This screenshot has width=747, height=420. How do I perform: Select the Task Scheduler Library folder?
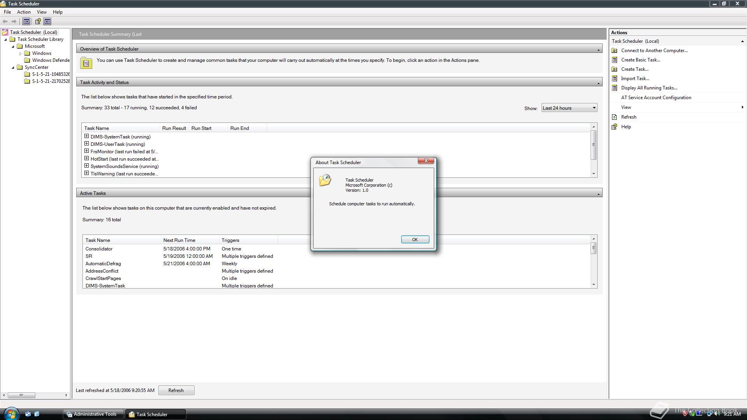tap(40, 39)
